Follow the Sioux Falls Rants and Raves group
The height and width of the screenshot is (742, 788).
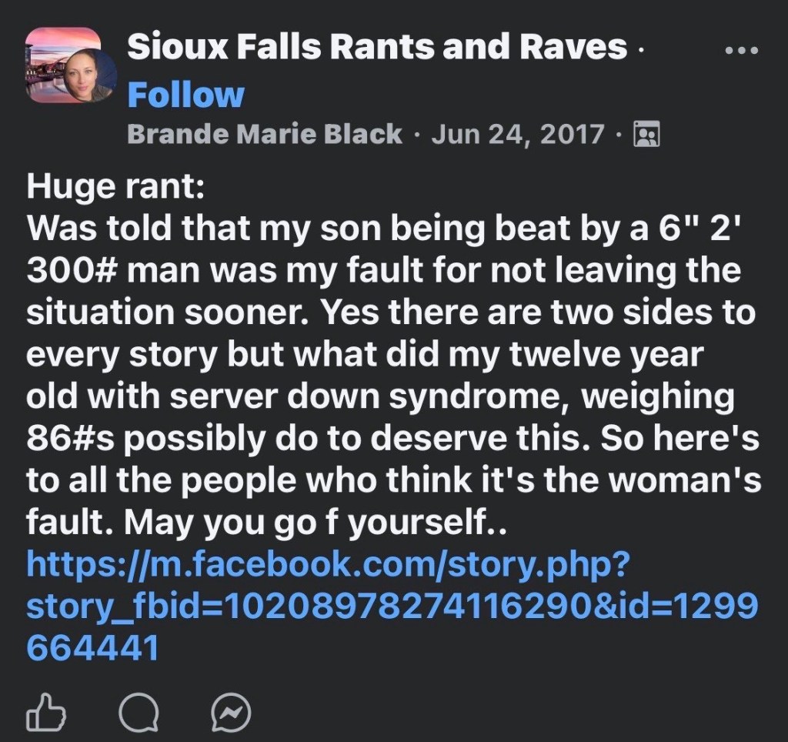point(185,95)
